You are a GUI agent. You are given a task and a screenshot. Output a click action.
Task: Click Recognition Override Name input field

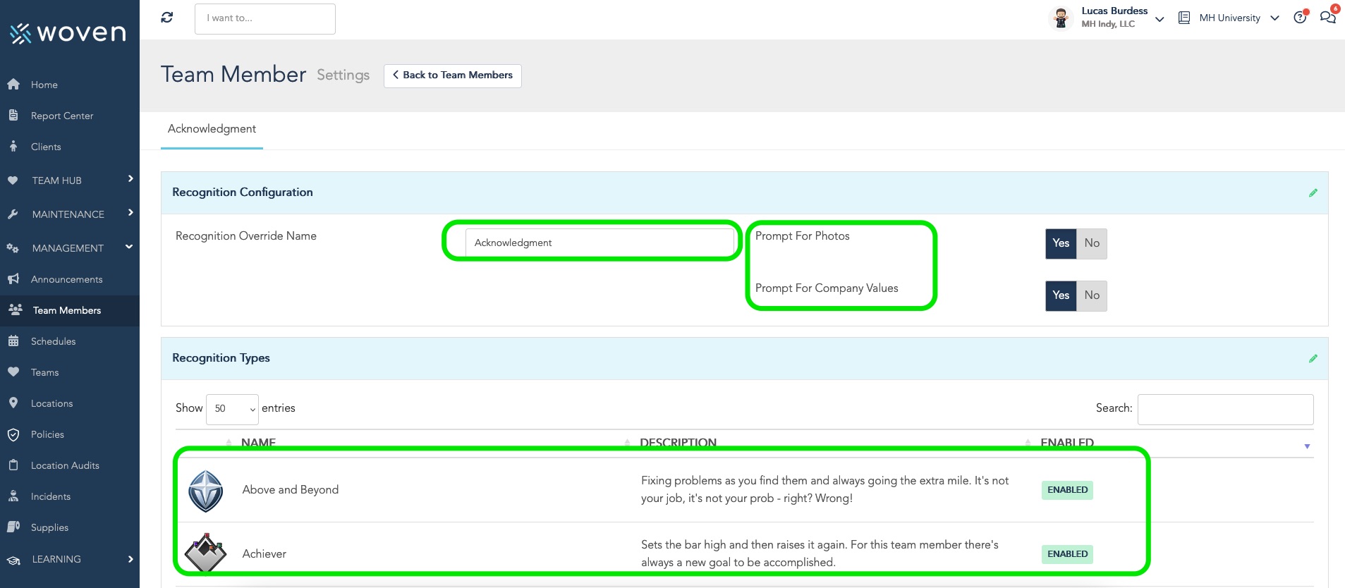600,243
